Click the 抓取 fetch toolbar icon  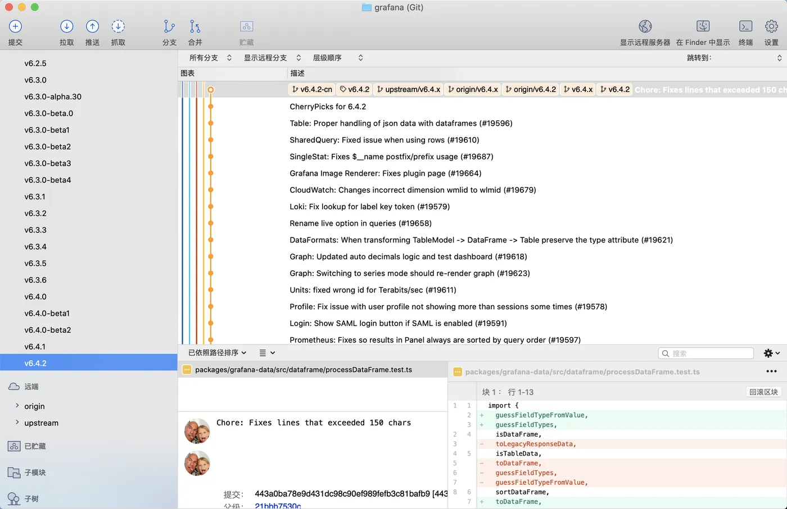(x=118, y=26)
